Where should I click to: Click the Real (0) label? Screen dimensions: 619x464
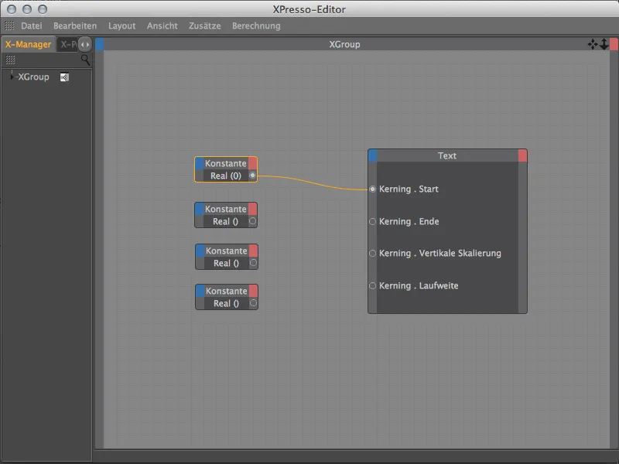coord(226,176)
